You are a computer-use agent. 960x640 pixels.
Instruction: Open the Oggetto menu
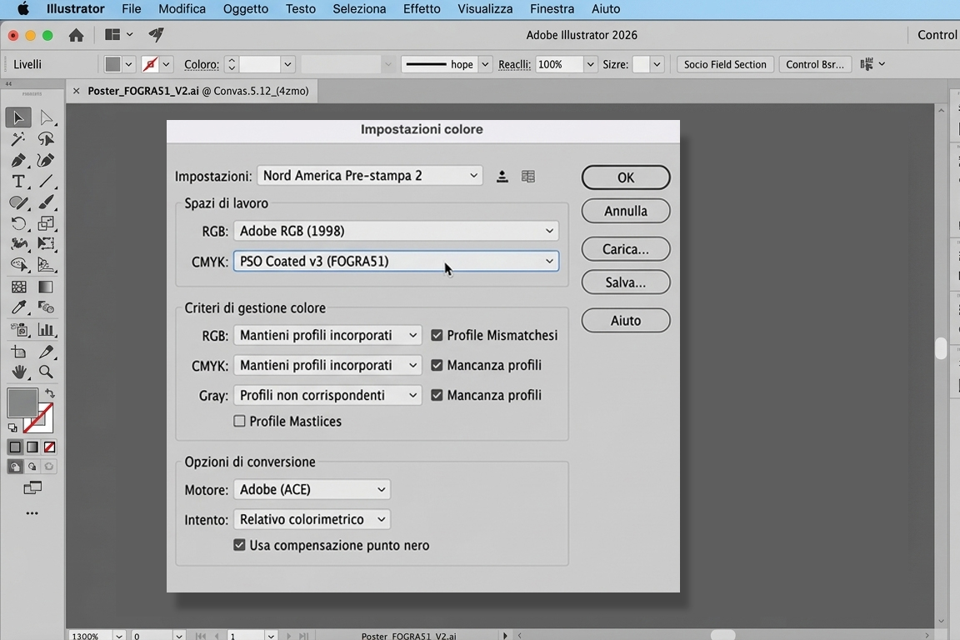coord(246,9)
